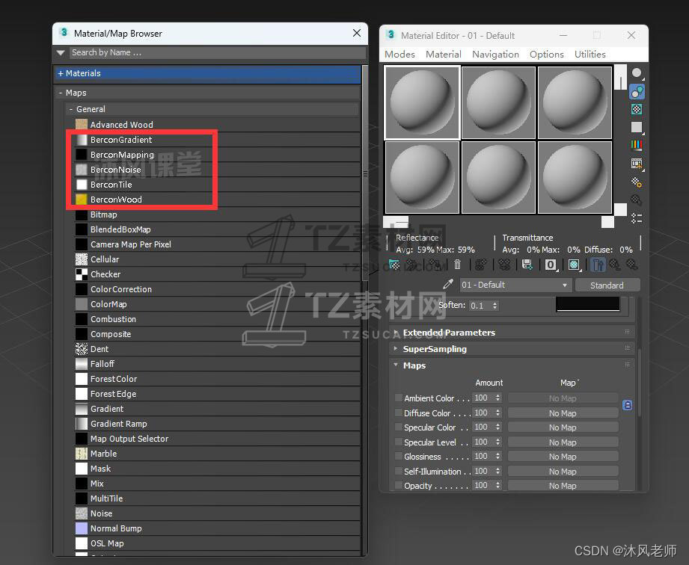Click the Sample UV Tiling icon
Viewport: 689px width, 565px height.
[637, 127]
